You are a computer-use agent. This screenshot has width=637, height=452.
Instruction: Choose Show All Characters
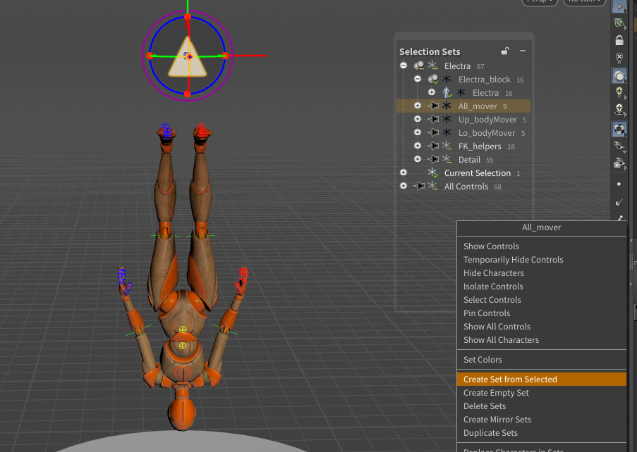(x=542, y=340)
